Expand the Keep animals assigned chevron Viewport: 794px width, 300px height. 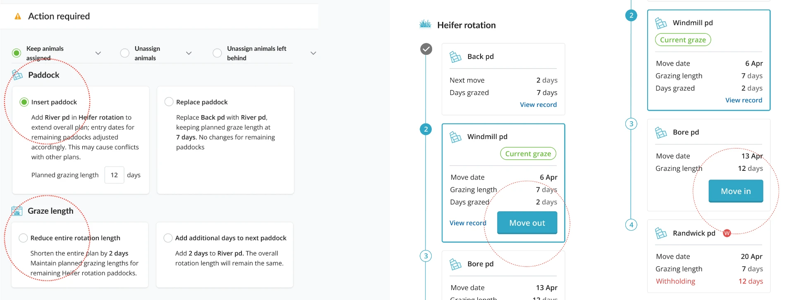[x=98, y=53]
